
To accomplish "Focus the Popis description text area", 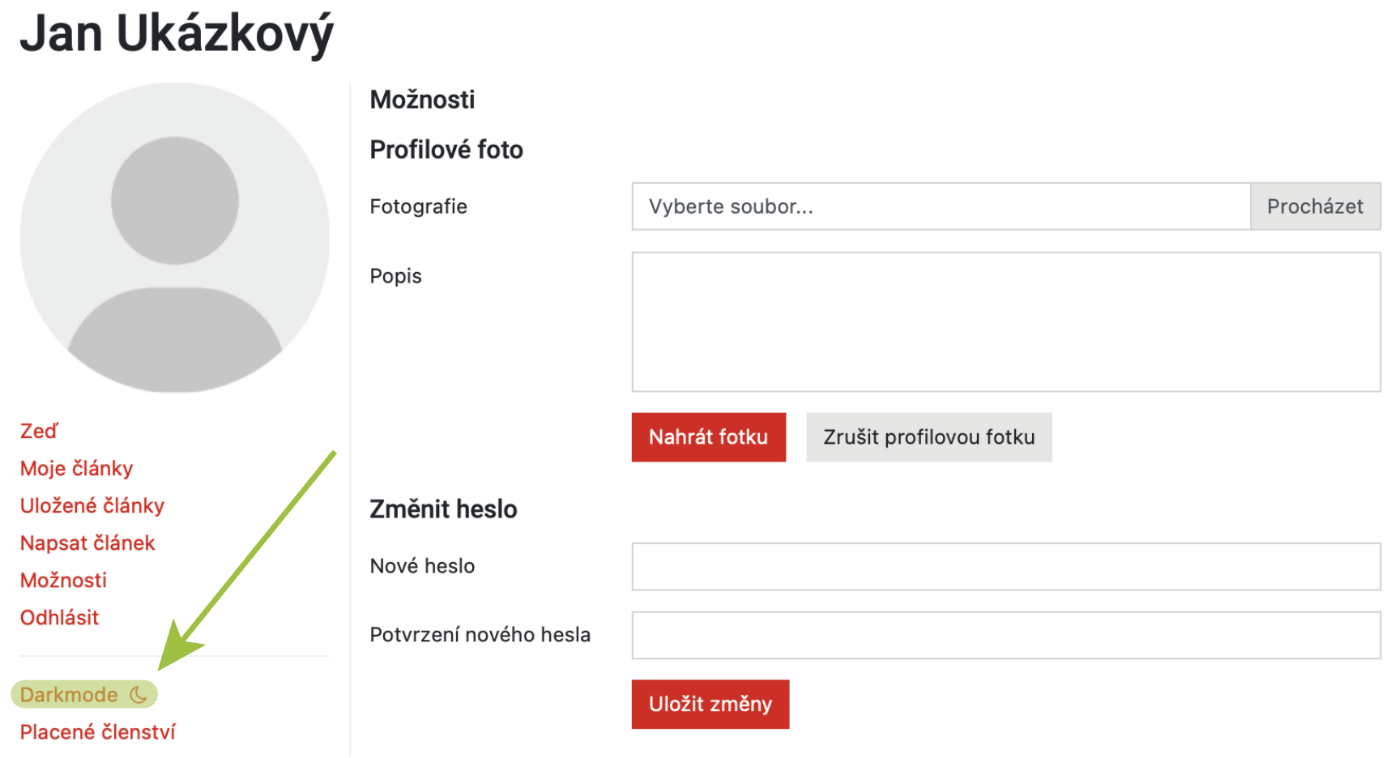I will 1006,322.
